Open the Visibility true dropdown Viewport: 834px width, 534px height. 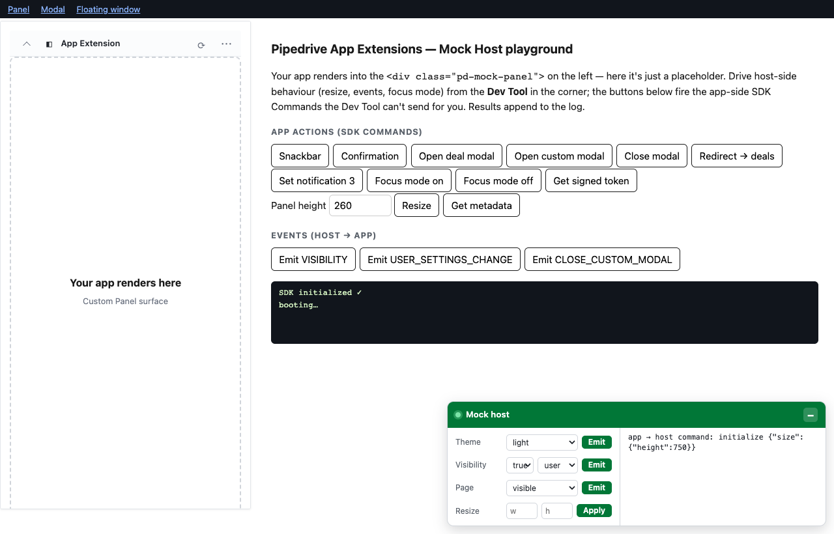click(x=520, y=465)
